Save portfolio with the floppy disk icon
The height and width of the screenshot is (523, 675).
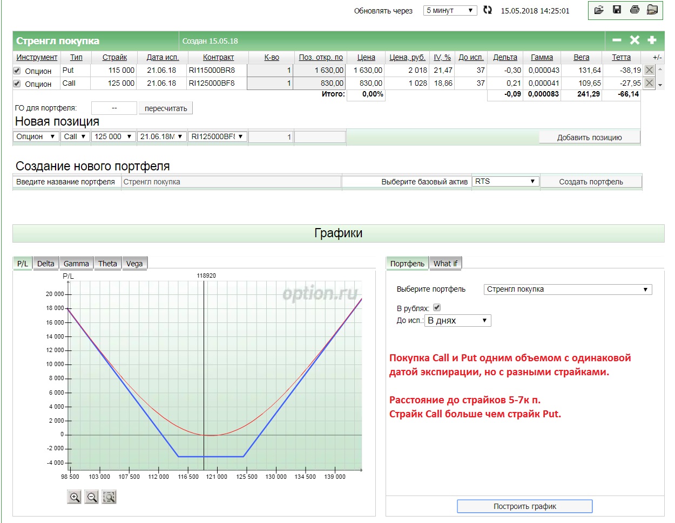pyautogui.click(x=617, y=10)
